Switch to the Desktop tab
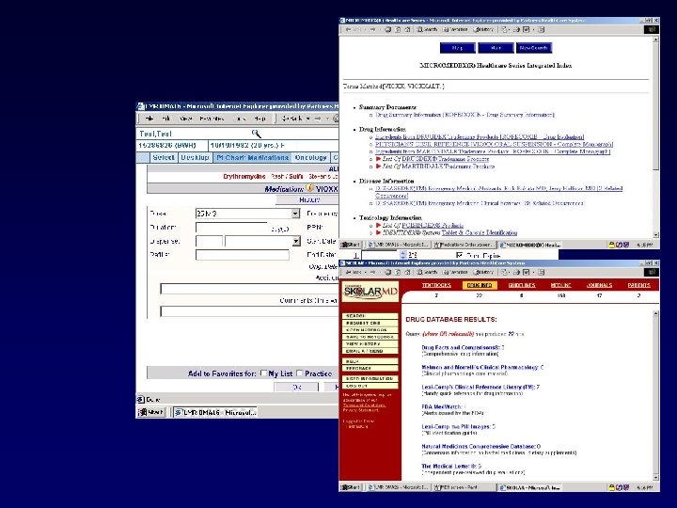Viewport: 677px width, 508px height. pos(195,158)
